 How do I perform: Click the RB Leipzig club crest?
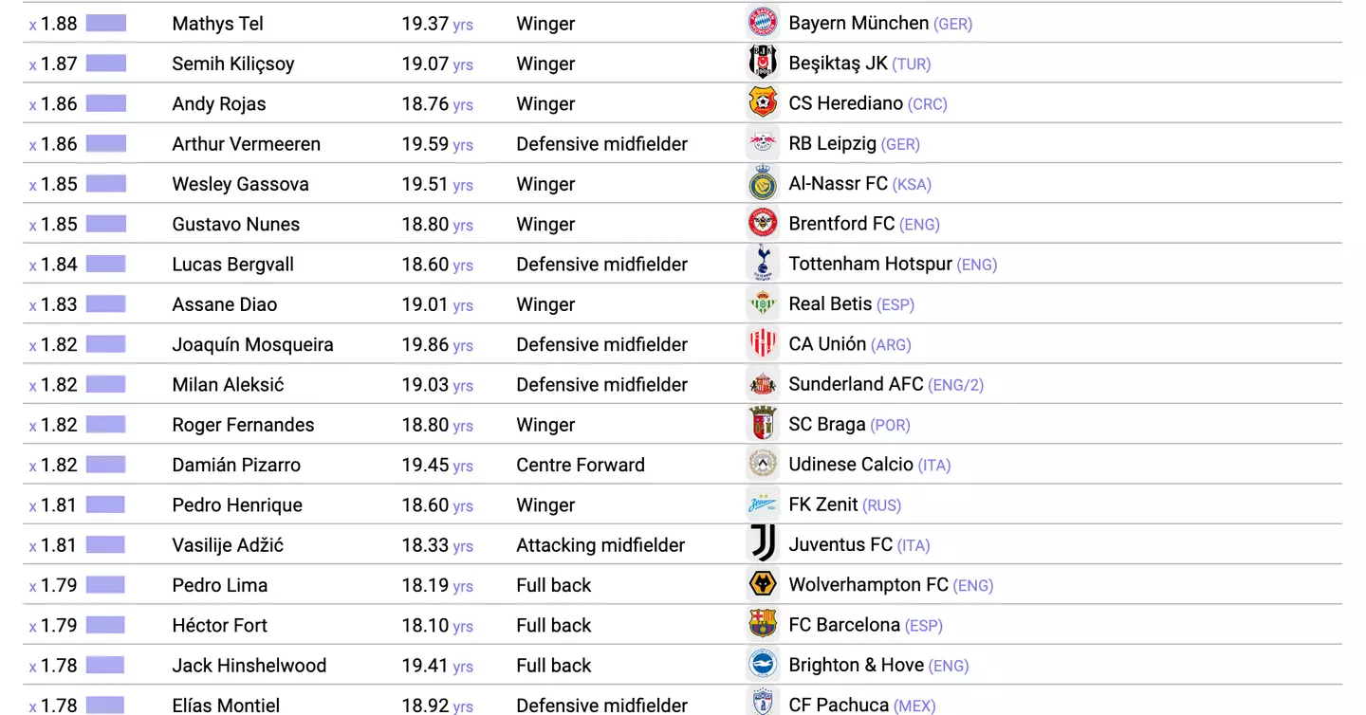coord(763,143)
